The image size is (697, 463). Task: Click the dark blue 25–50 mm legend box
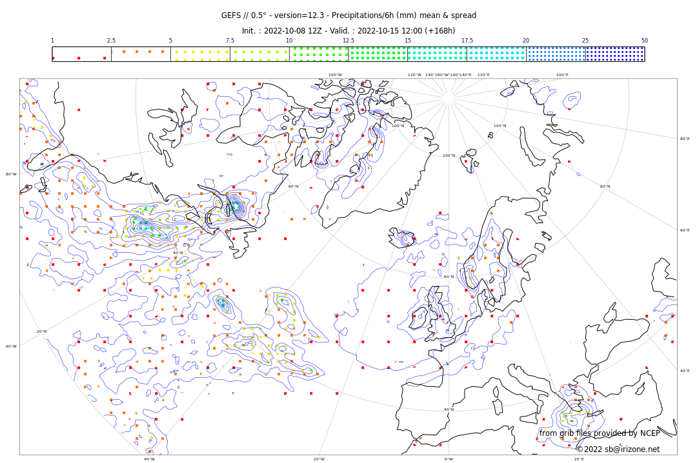[615, 54]
